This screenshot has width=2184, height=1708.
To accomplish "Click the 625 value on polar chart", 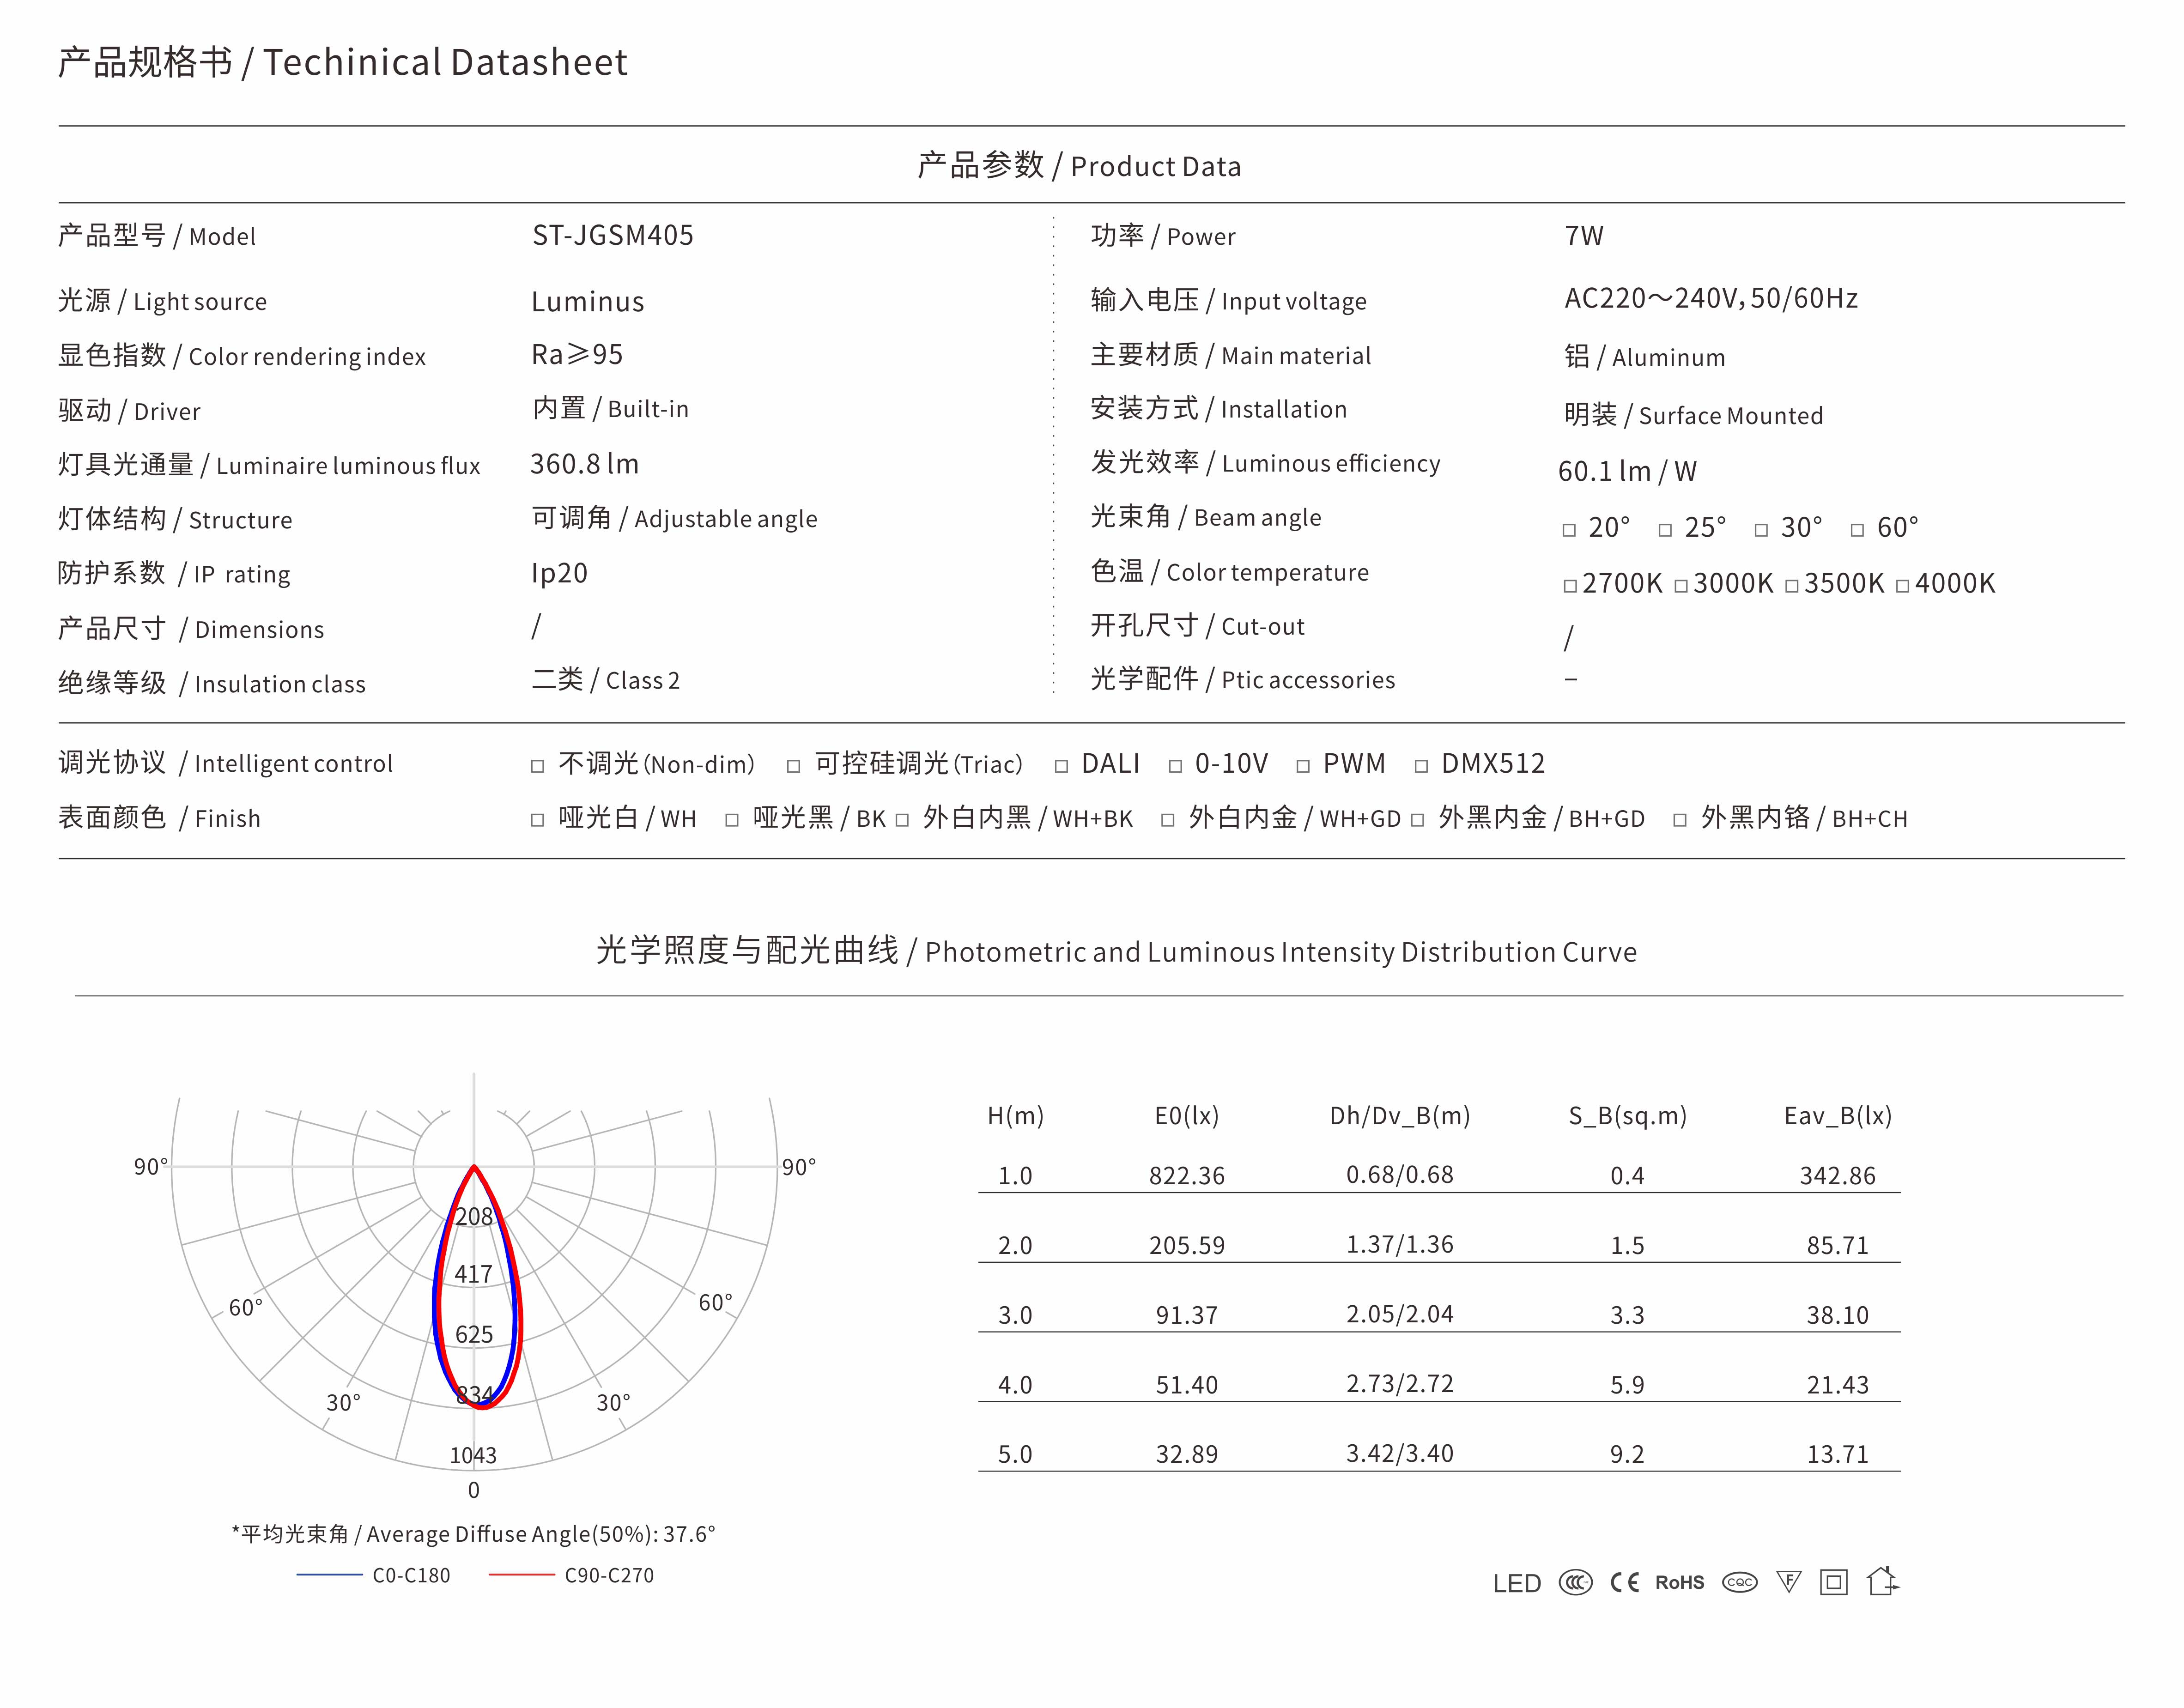I will click(x=474, y=1335).
